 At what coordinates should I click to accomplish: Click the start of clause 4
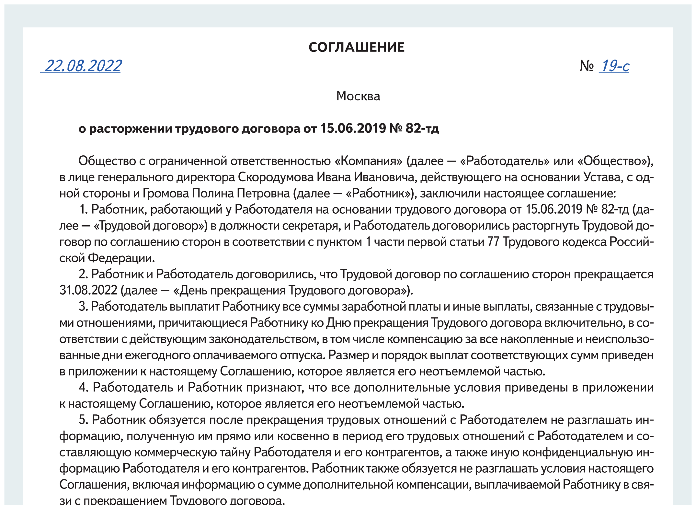pos(84,387)
